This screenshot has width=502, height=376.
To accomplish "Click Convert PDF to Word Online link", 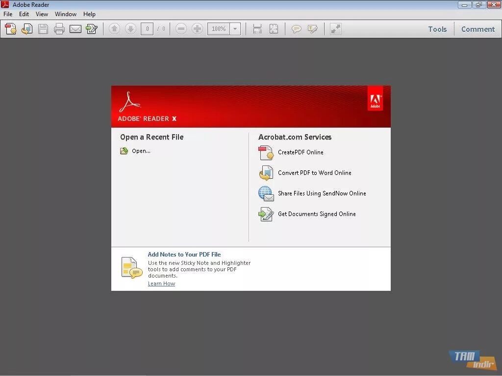I will click(315, 173).
